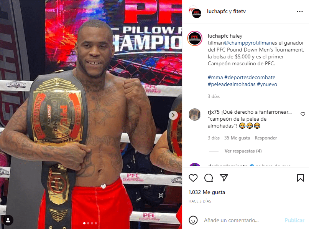Image resolution: width=309 pixels, height=229 pixels.
Task: Open the three-dot more options menu
Action: [300, 12]
